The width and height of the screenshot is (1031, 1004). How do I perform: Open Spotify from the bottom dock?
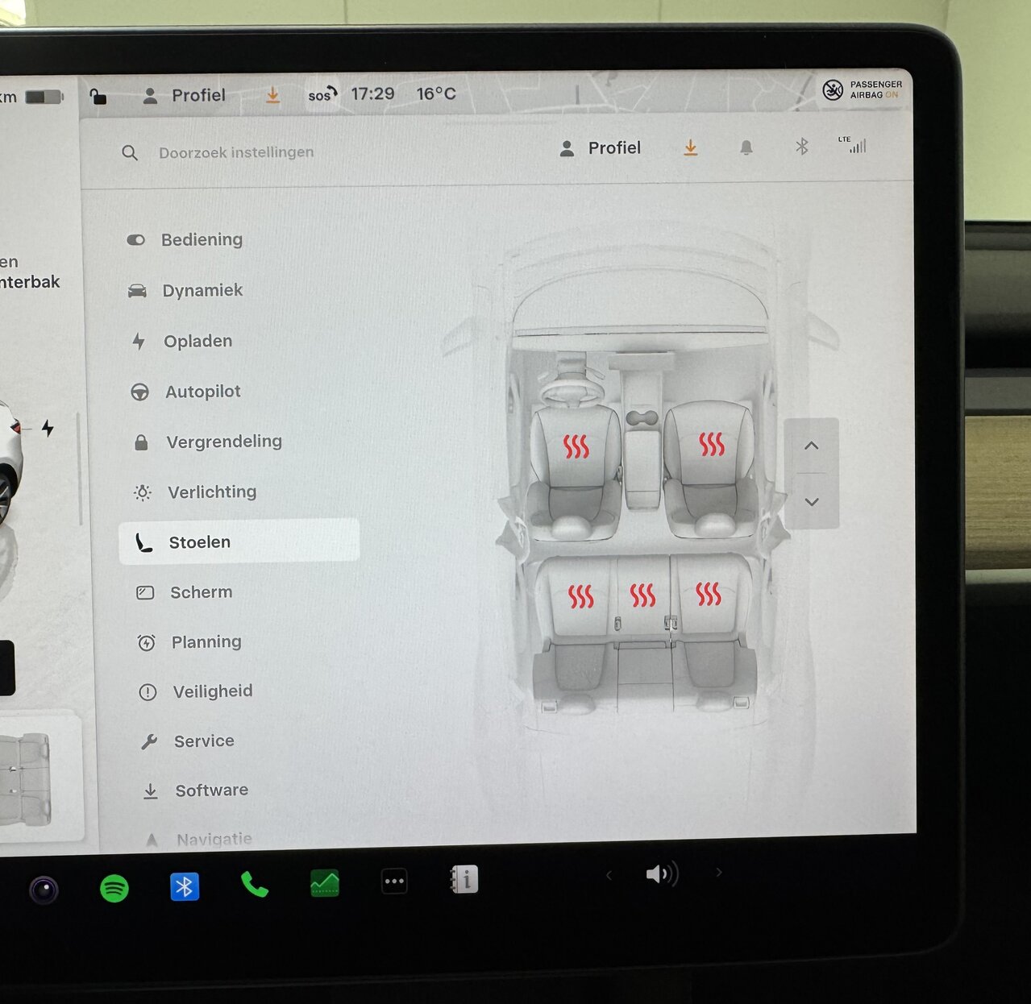114,889
